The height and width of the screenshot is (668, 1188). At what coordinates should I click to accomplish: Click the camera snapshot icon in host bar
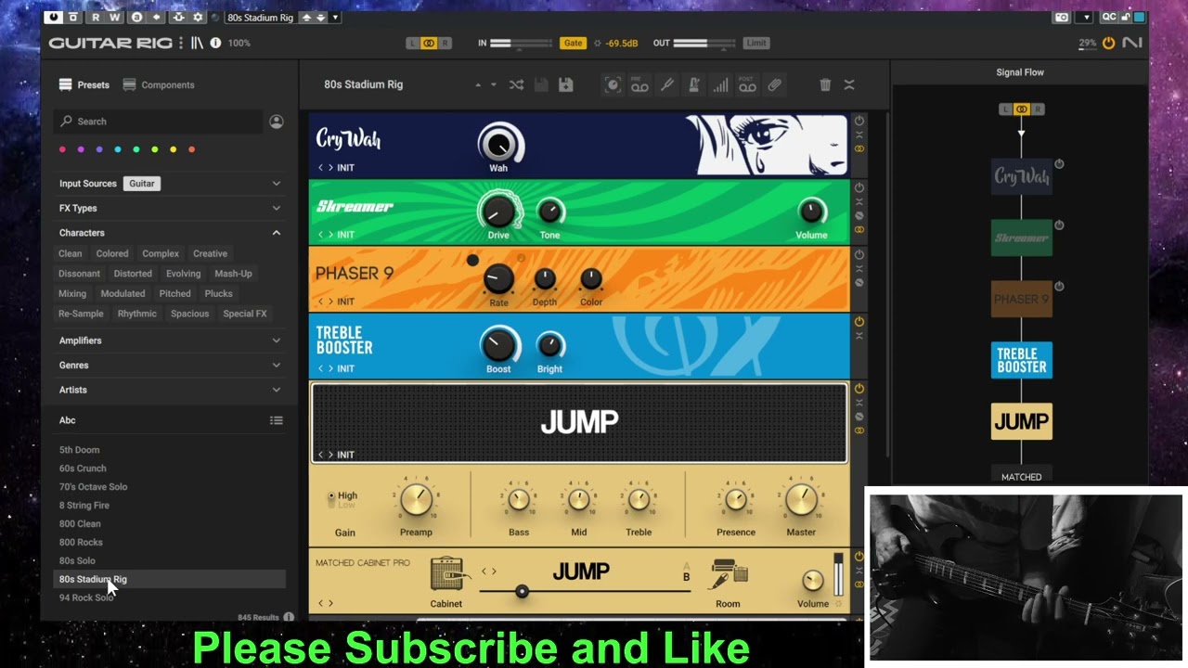coord(1062,17)
